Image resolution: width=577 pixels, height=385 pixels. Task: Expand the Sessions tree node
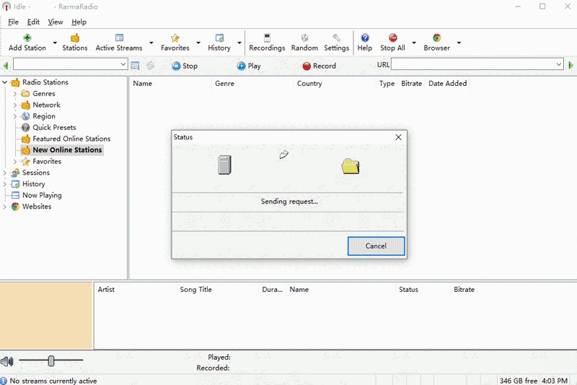[x=5, y=173]
